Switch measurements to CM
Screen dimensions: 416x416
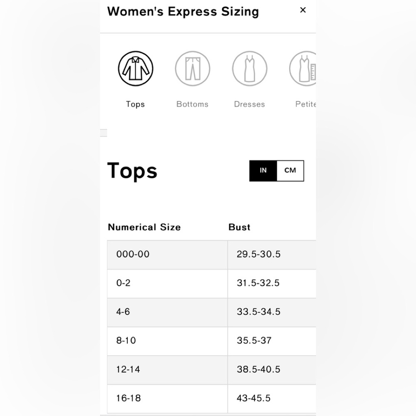290,171
